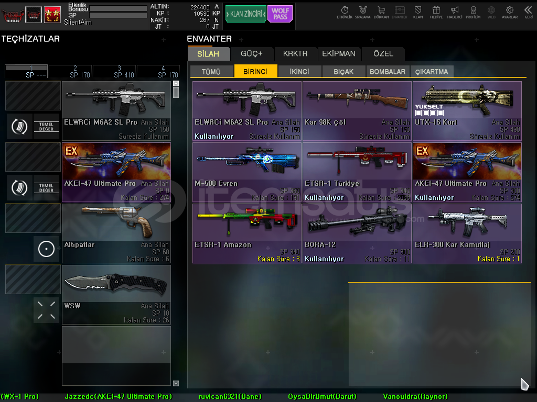Click crosshair icon beside Altıpatlar revolver
This screenshot has height=402, width=537.
(x=47, y=249)
